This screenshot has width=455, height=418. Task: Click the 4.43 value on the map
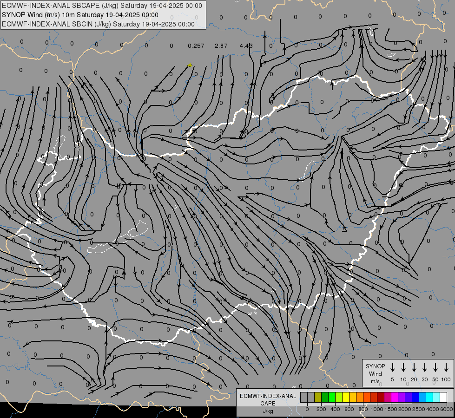[246, 46]
